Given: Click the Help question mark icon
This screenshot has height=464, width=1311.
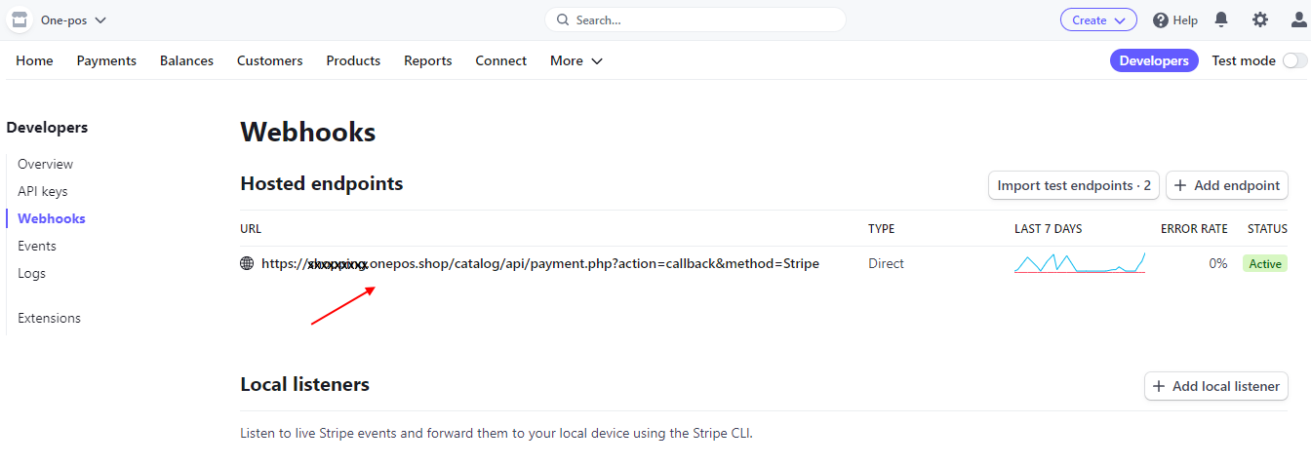Looking at the screenshot, I should pos(1161,19).
